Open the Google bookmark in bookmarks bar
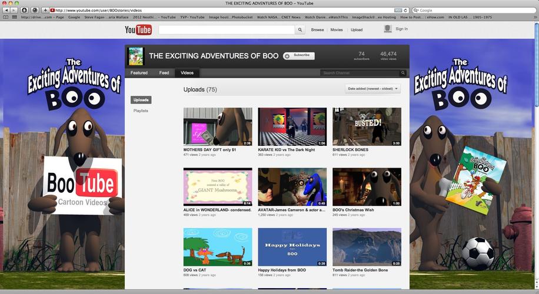 click(74, 17)
